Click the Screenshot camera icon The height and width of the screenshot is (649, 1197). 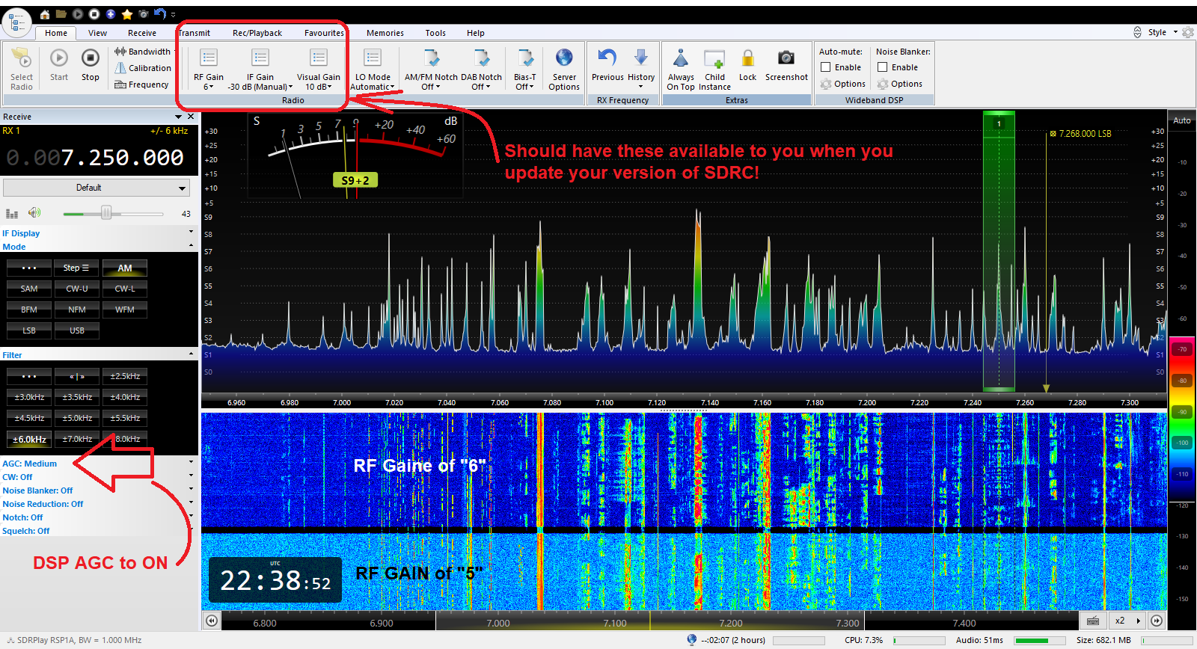coord(786,58)
